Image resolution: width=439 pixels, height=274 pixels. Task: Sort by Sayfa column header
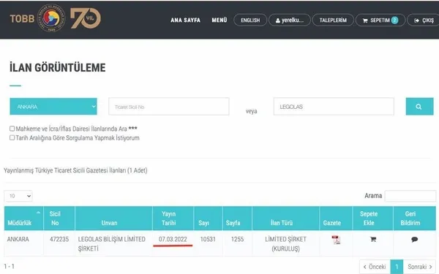tap(237, 218)
